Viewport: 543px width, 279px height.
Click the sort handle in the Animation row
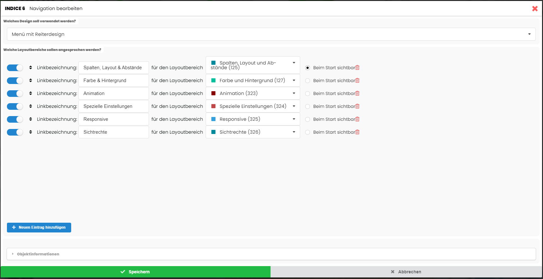[31, 93]
